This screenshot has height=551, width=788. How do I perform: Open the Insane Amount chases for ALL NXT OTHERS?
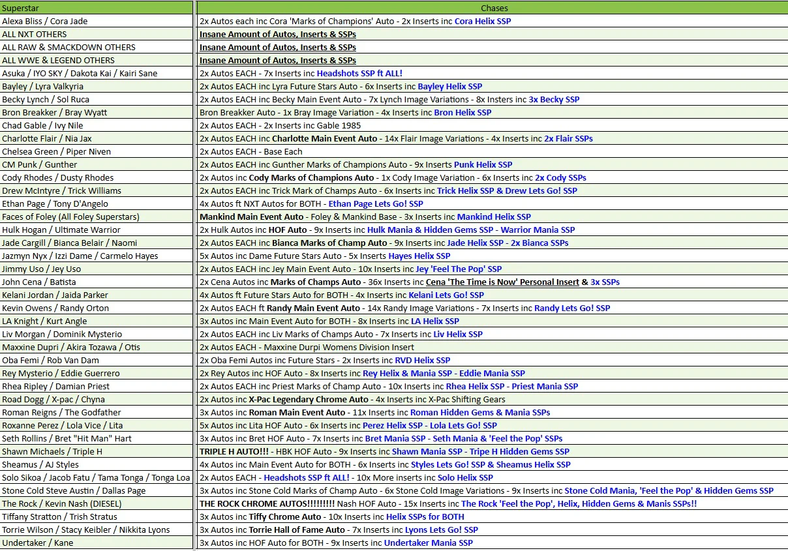[278, 34]
